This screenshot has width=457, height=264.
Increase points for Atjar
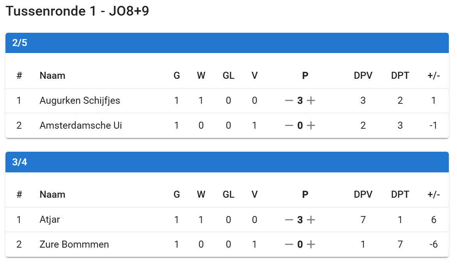coord(311,220)
